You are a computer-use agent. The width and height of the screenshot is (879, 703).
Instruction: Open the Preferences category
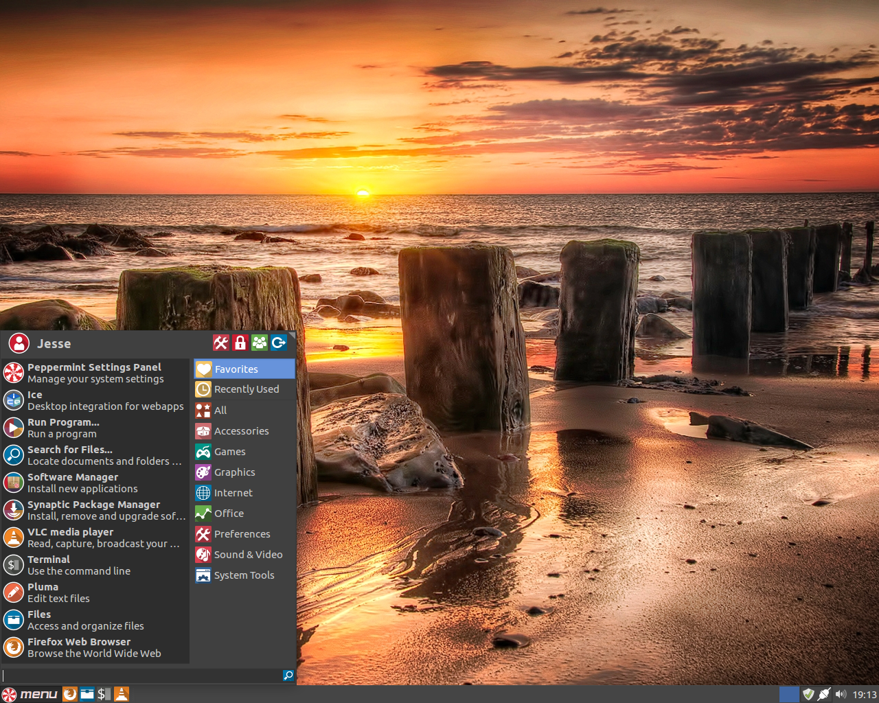click(x=244, y=533)
